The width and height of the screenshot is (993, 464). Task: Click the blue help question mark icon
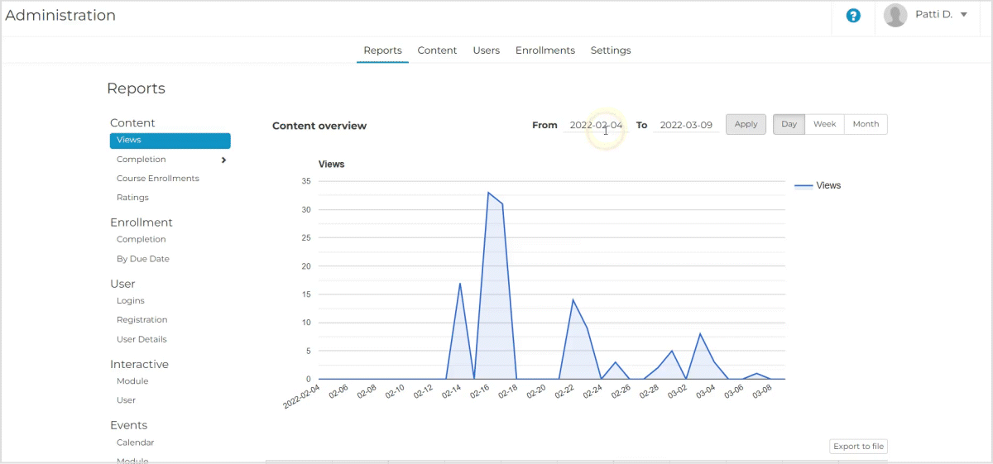point(853,16)
